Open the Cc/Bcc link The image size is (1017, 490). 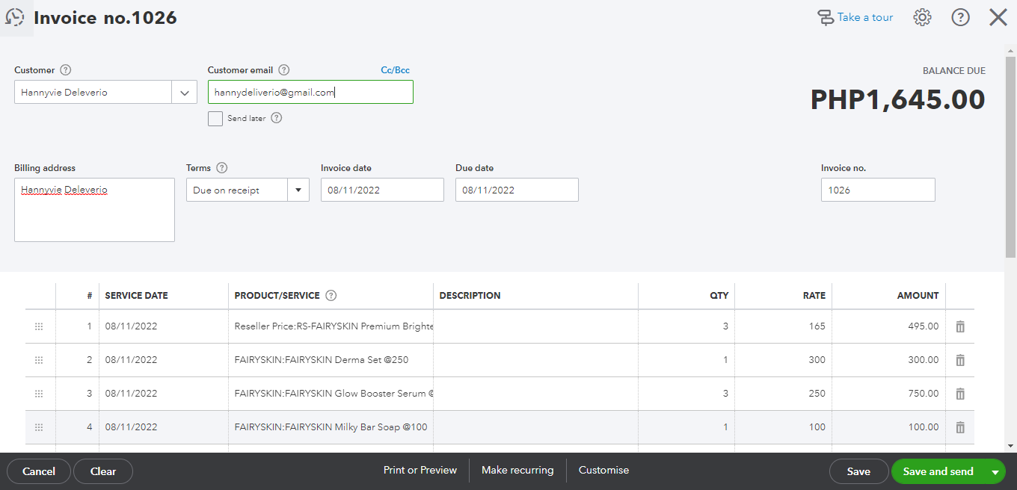point(395,70)
